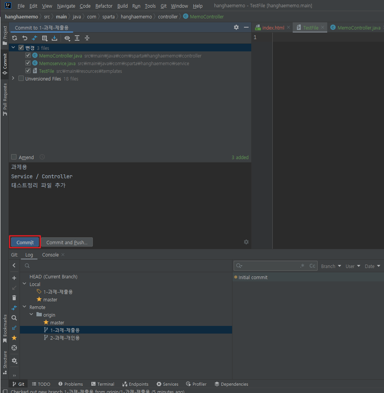Toggle the favorite star icon in Git sidebar
This screenshot has height=393, width=384.
point(14,338)
